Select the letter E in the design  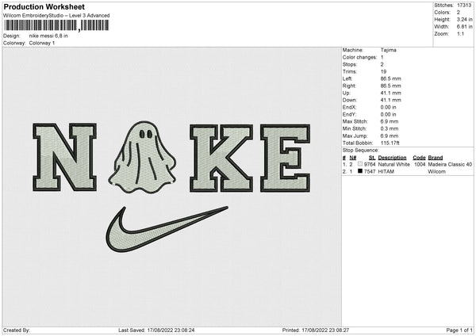286,158
